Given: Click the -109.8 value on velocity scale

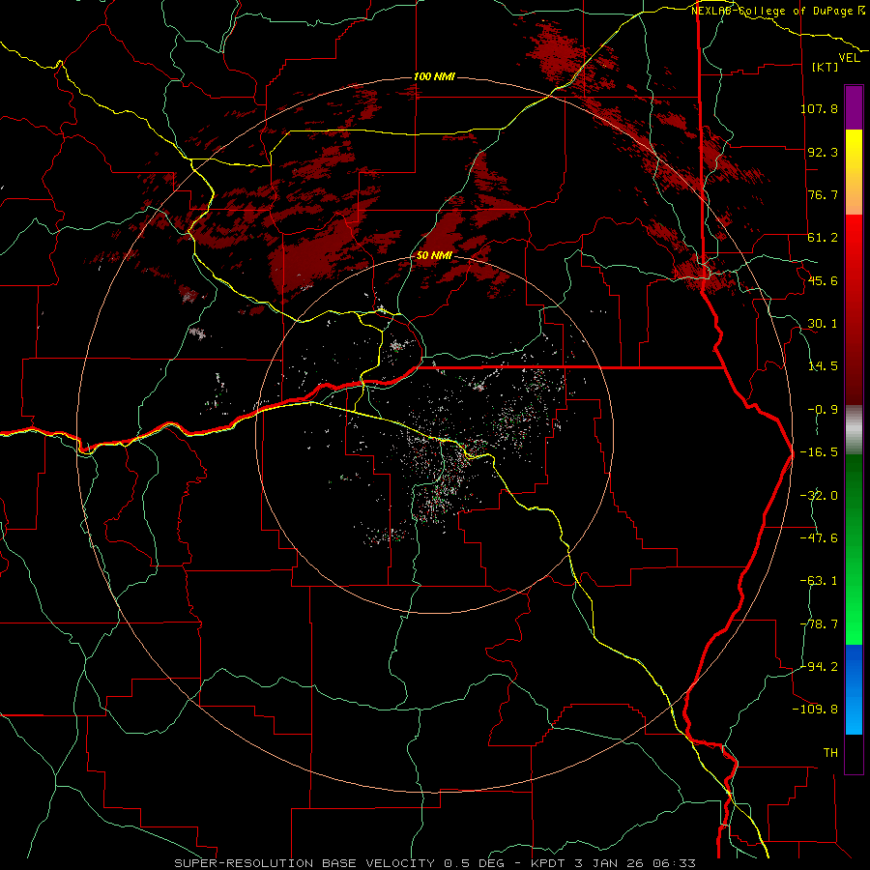Looking at the screenshot, I should coord(815,710).
